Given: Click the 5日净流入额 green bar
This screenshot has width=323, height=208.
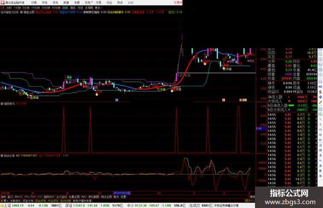Looking at the screenshot, I should tap(291, 106).
